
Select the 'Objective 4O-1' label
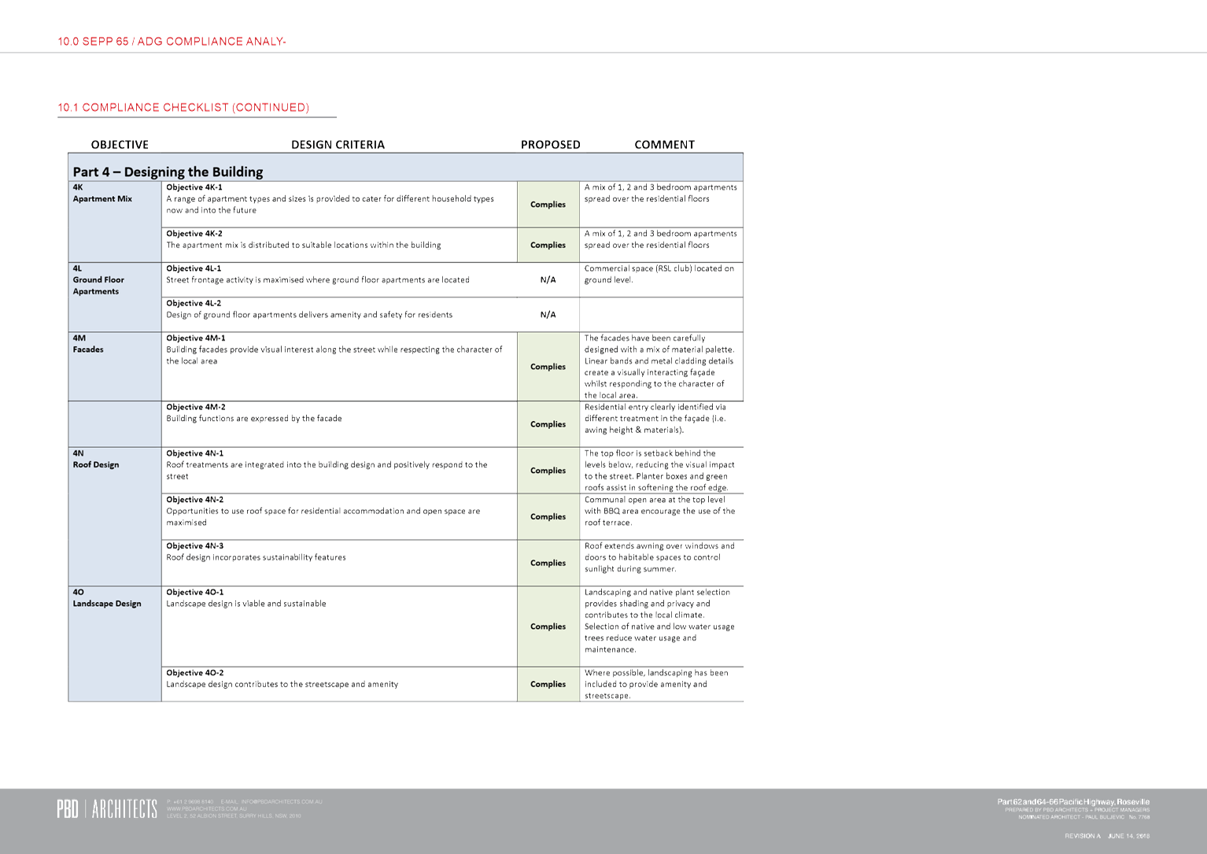tap(195, 593)
